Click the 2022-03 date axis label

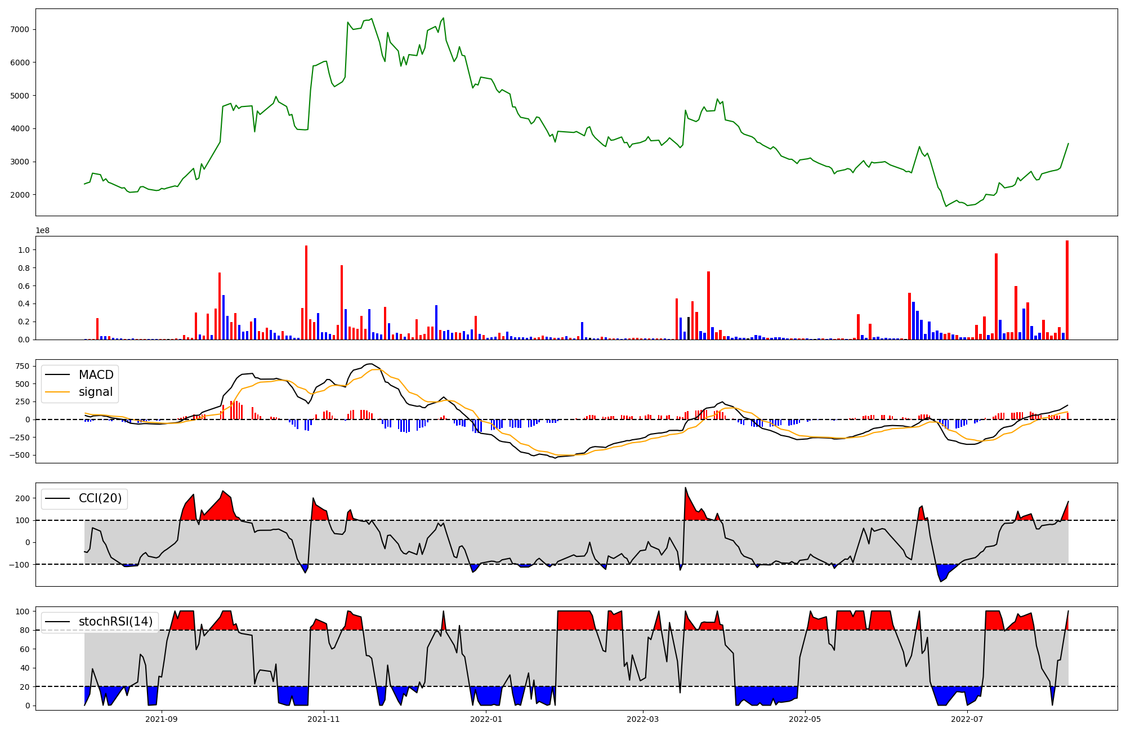642,719
